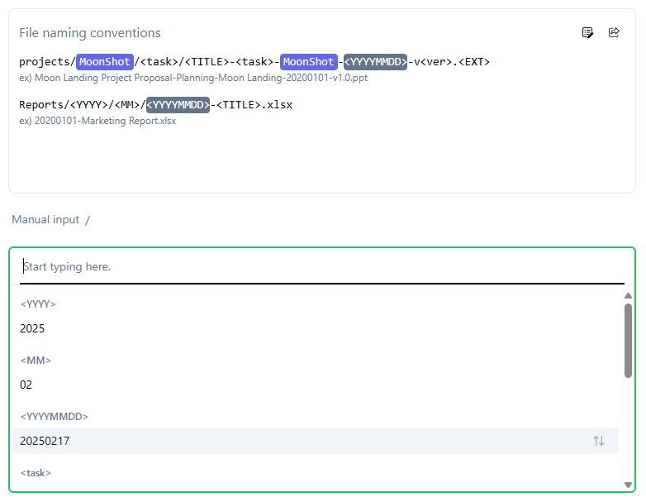Click the 'File naming conventions' title
The height and width of the screenshot is (502, 646).
point(90,33)
